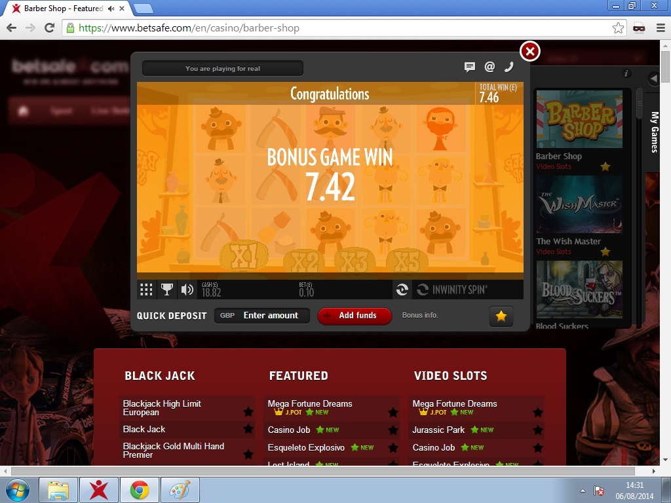Favourite star for Featured Mega Fortune Dreams
The width and height of the screenshot is (671, 503).
[393, 413]
